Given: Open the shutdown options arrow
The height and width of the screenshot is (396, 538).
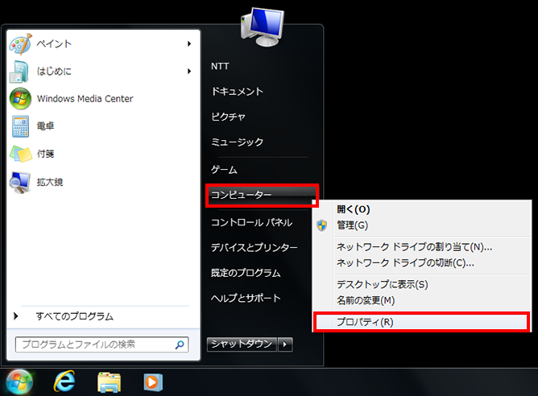Looking at the screenshot, I should [286, 344].
